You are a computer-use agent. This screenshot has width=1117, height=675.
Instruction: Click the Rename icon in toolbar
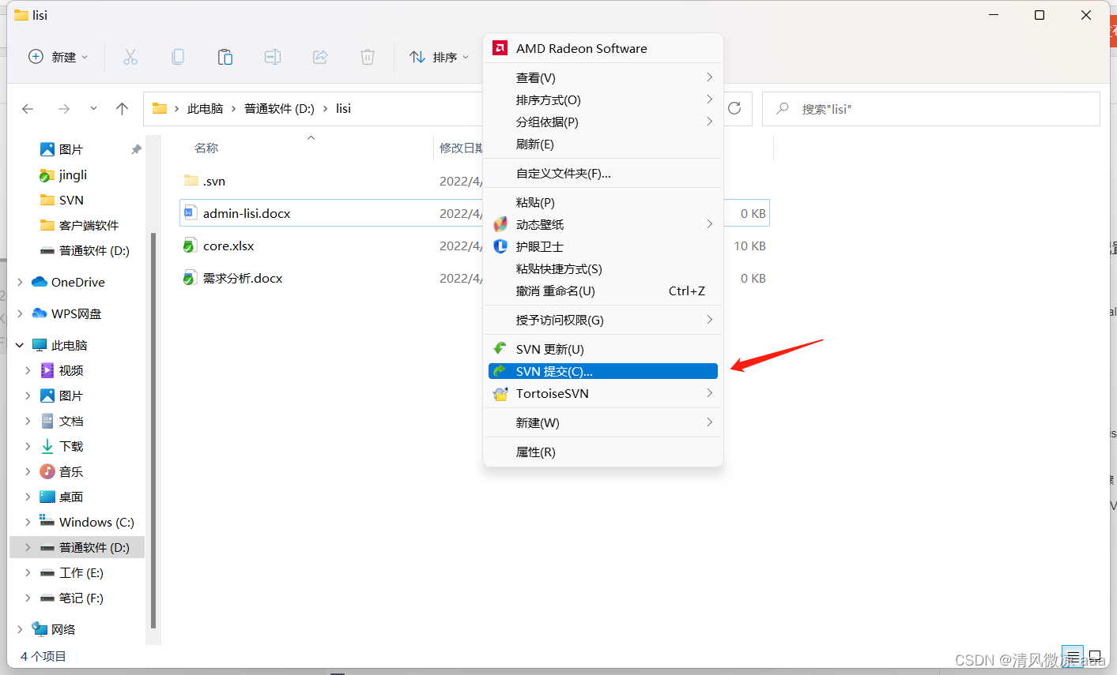[x=273, y=57]
